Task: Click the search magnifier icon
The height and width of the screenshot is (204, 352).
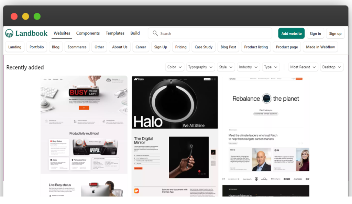Action: (155, 33)
